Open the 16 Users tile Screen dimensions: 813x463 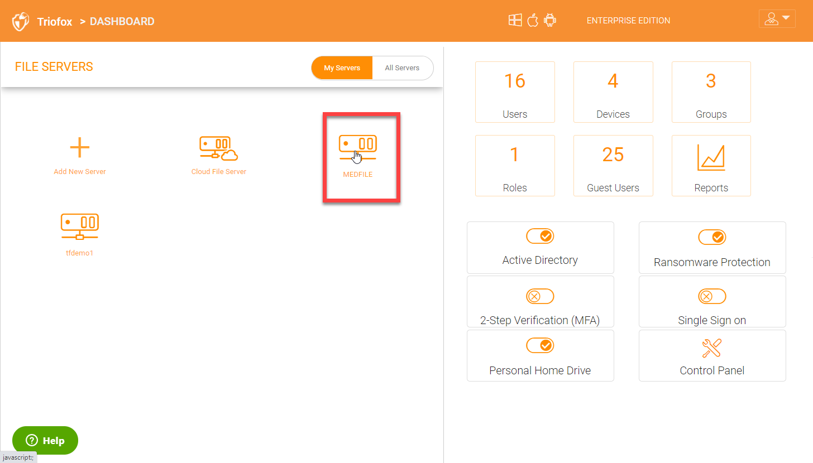pyautogui.click(x=515, y=92)
